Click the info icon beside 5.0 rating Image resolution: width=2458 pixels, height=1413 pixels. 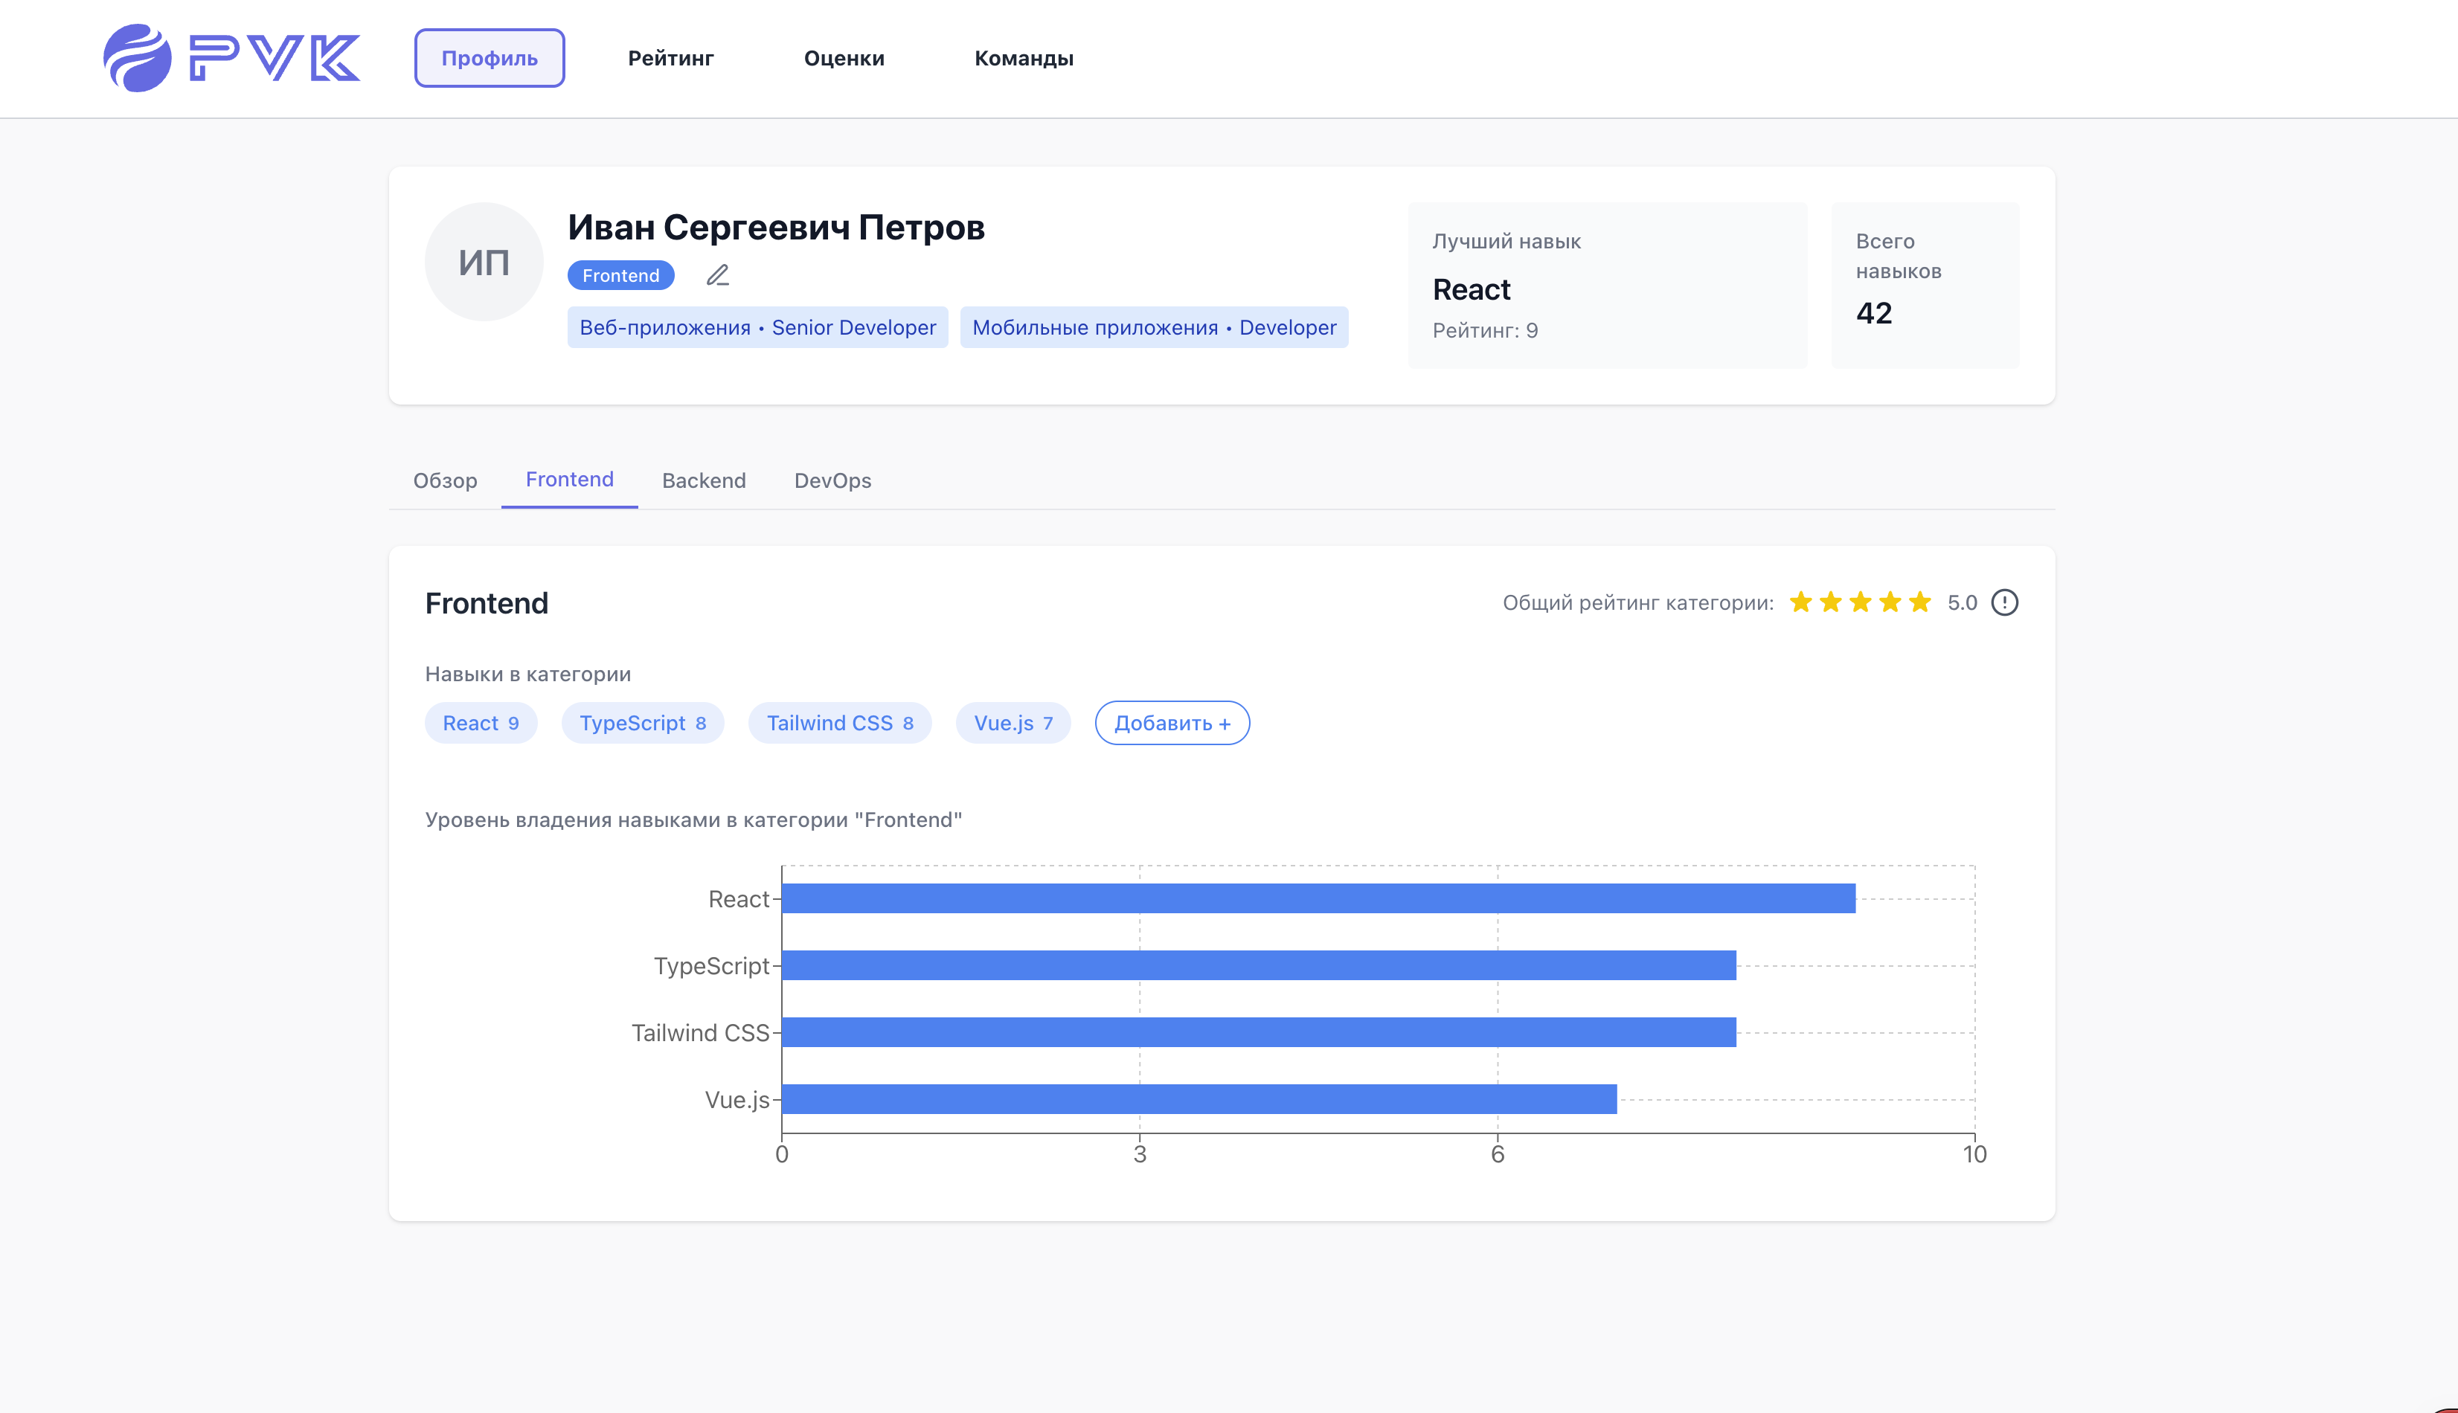2005,602
